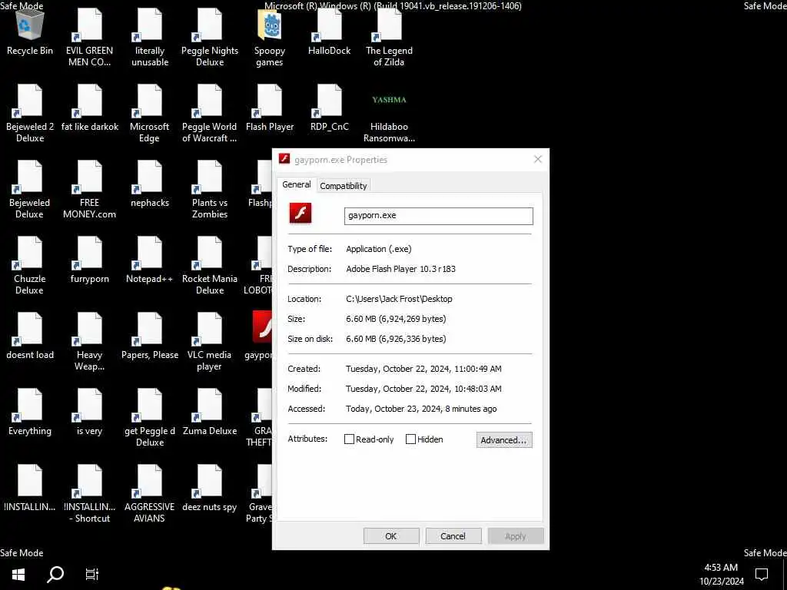Viewport: 787px width, 590px height.
Task: Select the Plants vs Zombies shortcut
Action: 210,191
